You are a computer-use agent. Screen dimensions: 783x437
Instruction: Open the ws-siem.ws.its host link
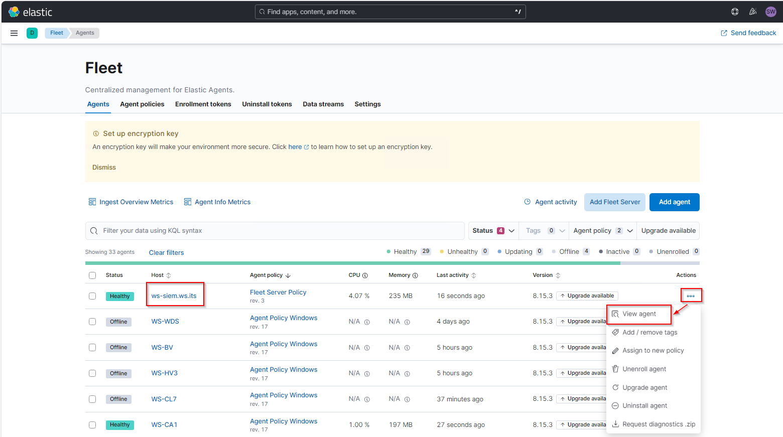pos(174,296)
